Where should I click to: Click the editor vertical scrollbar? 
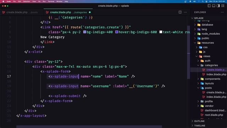pos(188,52)
